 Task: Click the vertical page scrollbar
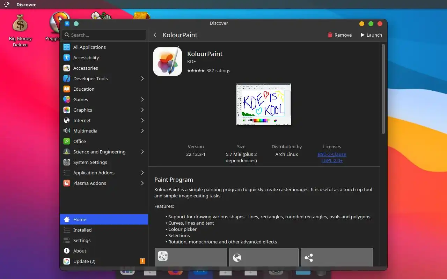[x=383, y=89]
